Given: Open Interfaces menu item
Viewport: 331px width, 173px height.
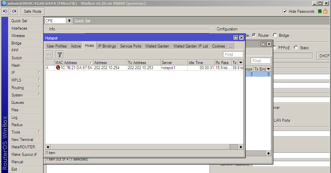Looking at the screenshot, I should click(26, 28).
